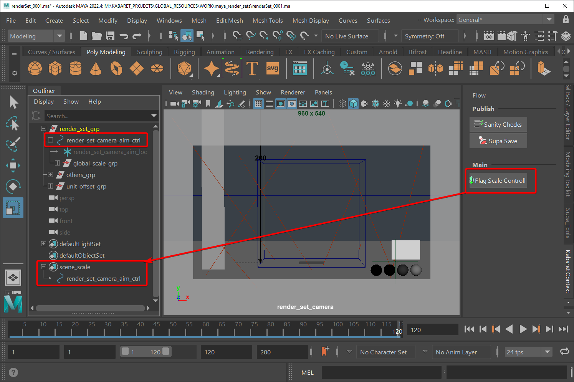Activate the Move tool
The width and height of the screenshot is (574, 382).
point(13,165)
